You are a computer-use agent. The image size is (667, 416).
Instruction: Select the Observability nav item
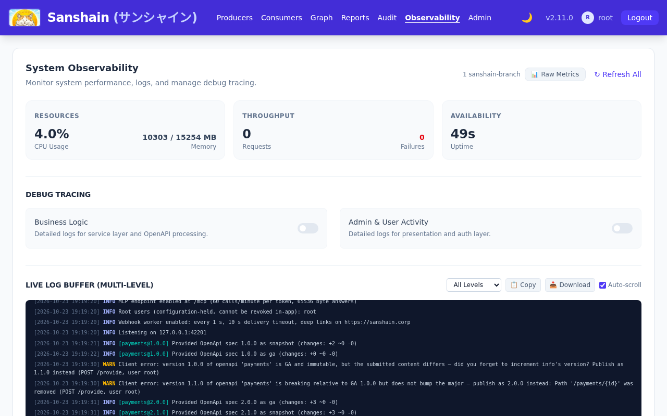point(433,18)
